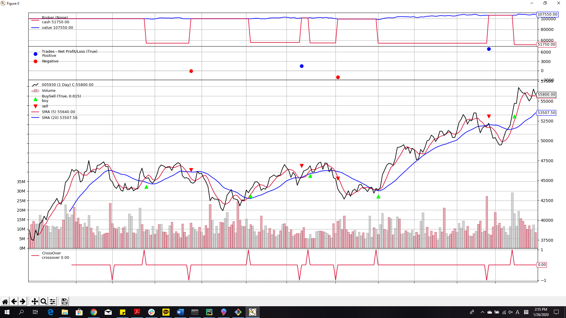Toggle the Zoom to rectangle tool
The width and height of the screenshot is (566, 318).
point(44,301)
